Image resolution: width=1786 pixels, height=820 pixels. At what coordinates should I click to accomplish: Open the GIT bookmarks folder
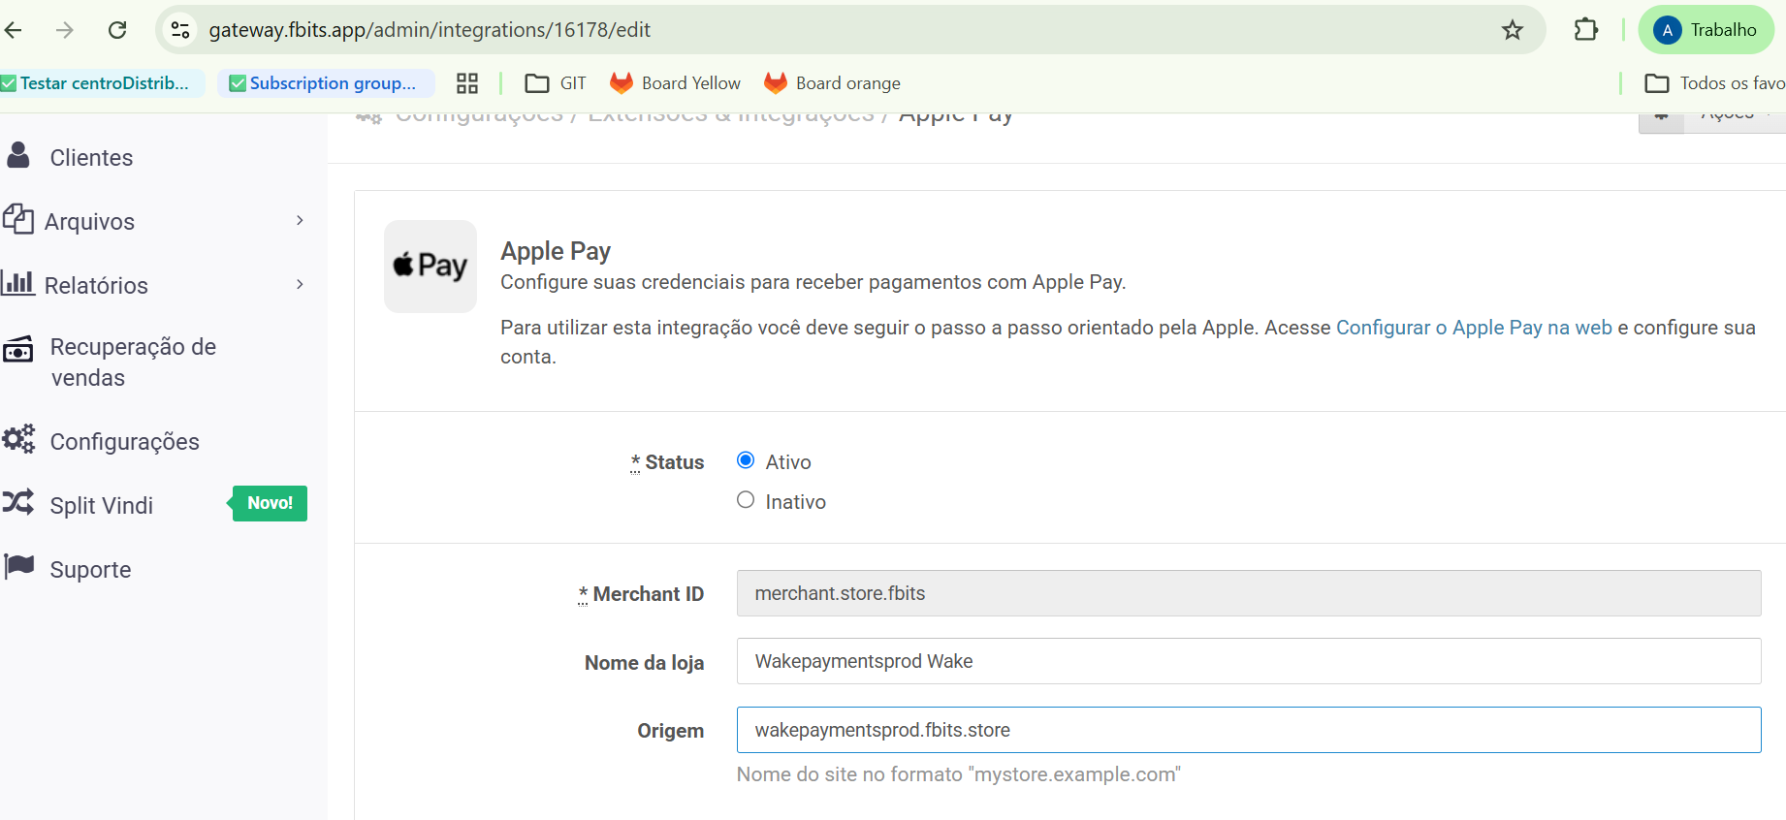click(x=556, y=83)
